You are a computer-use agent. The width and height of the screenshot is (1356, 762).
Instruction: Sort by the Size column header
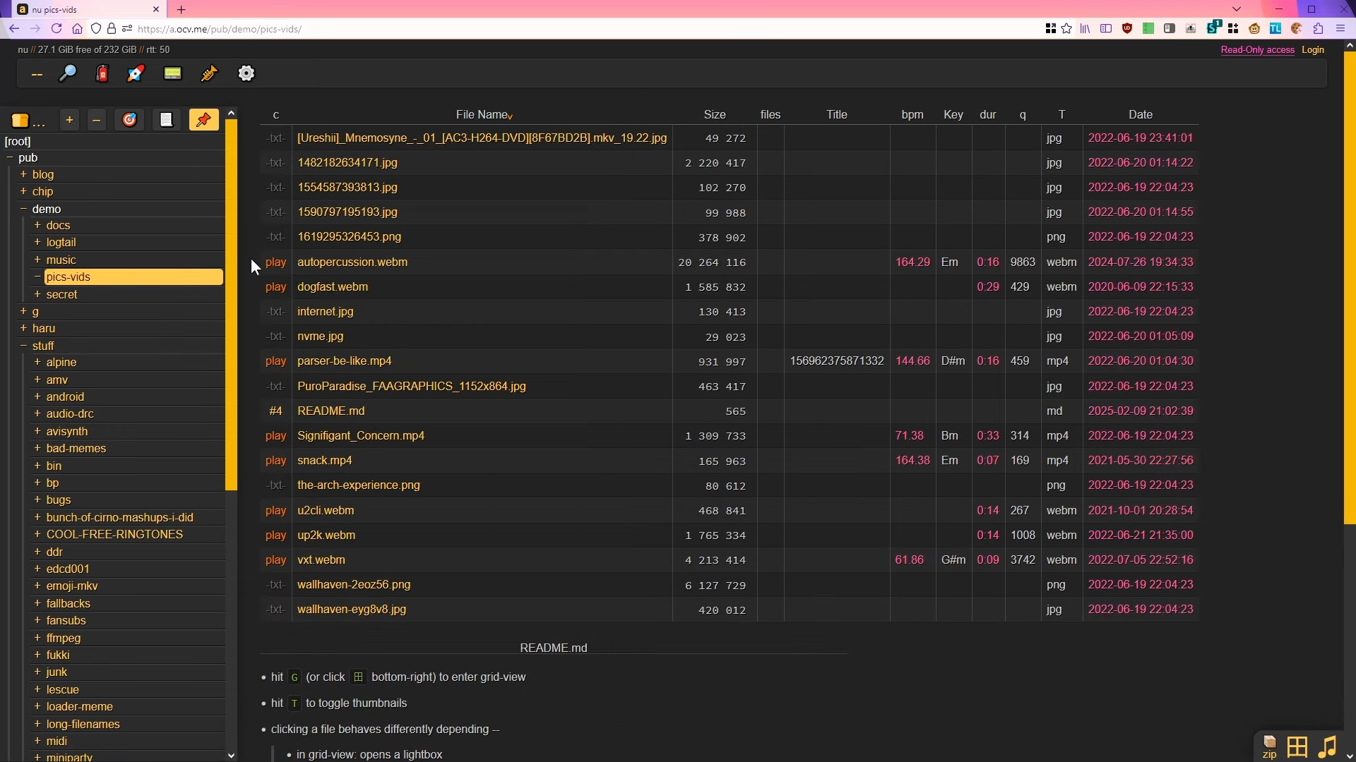coord(714,114)
